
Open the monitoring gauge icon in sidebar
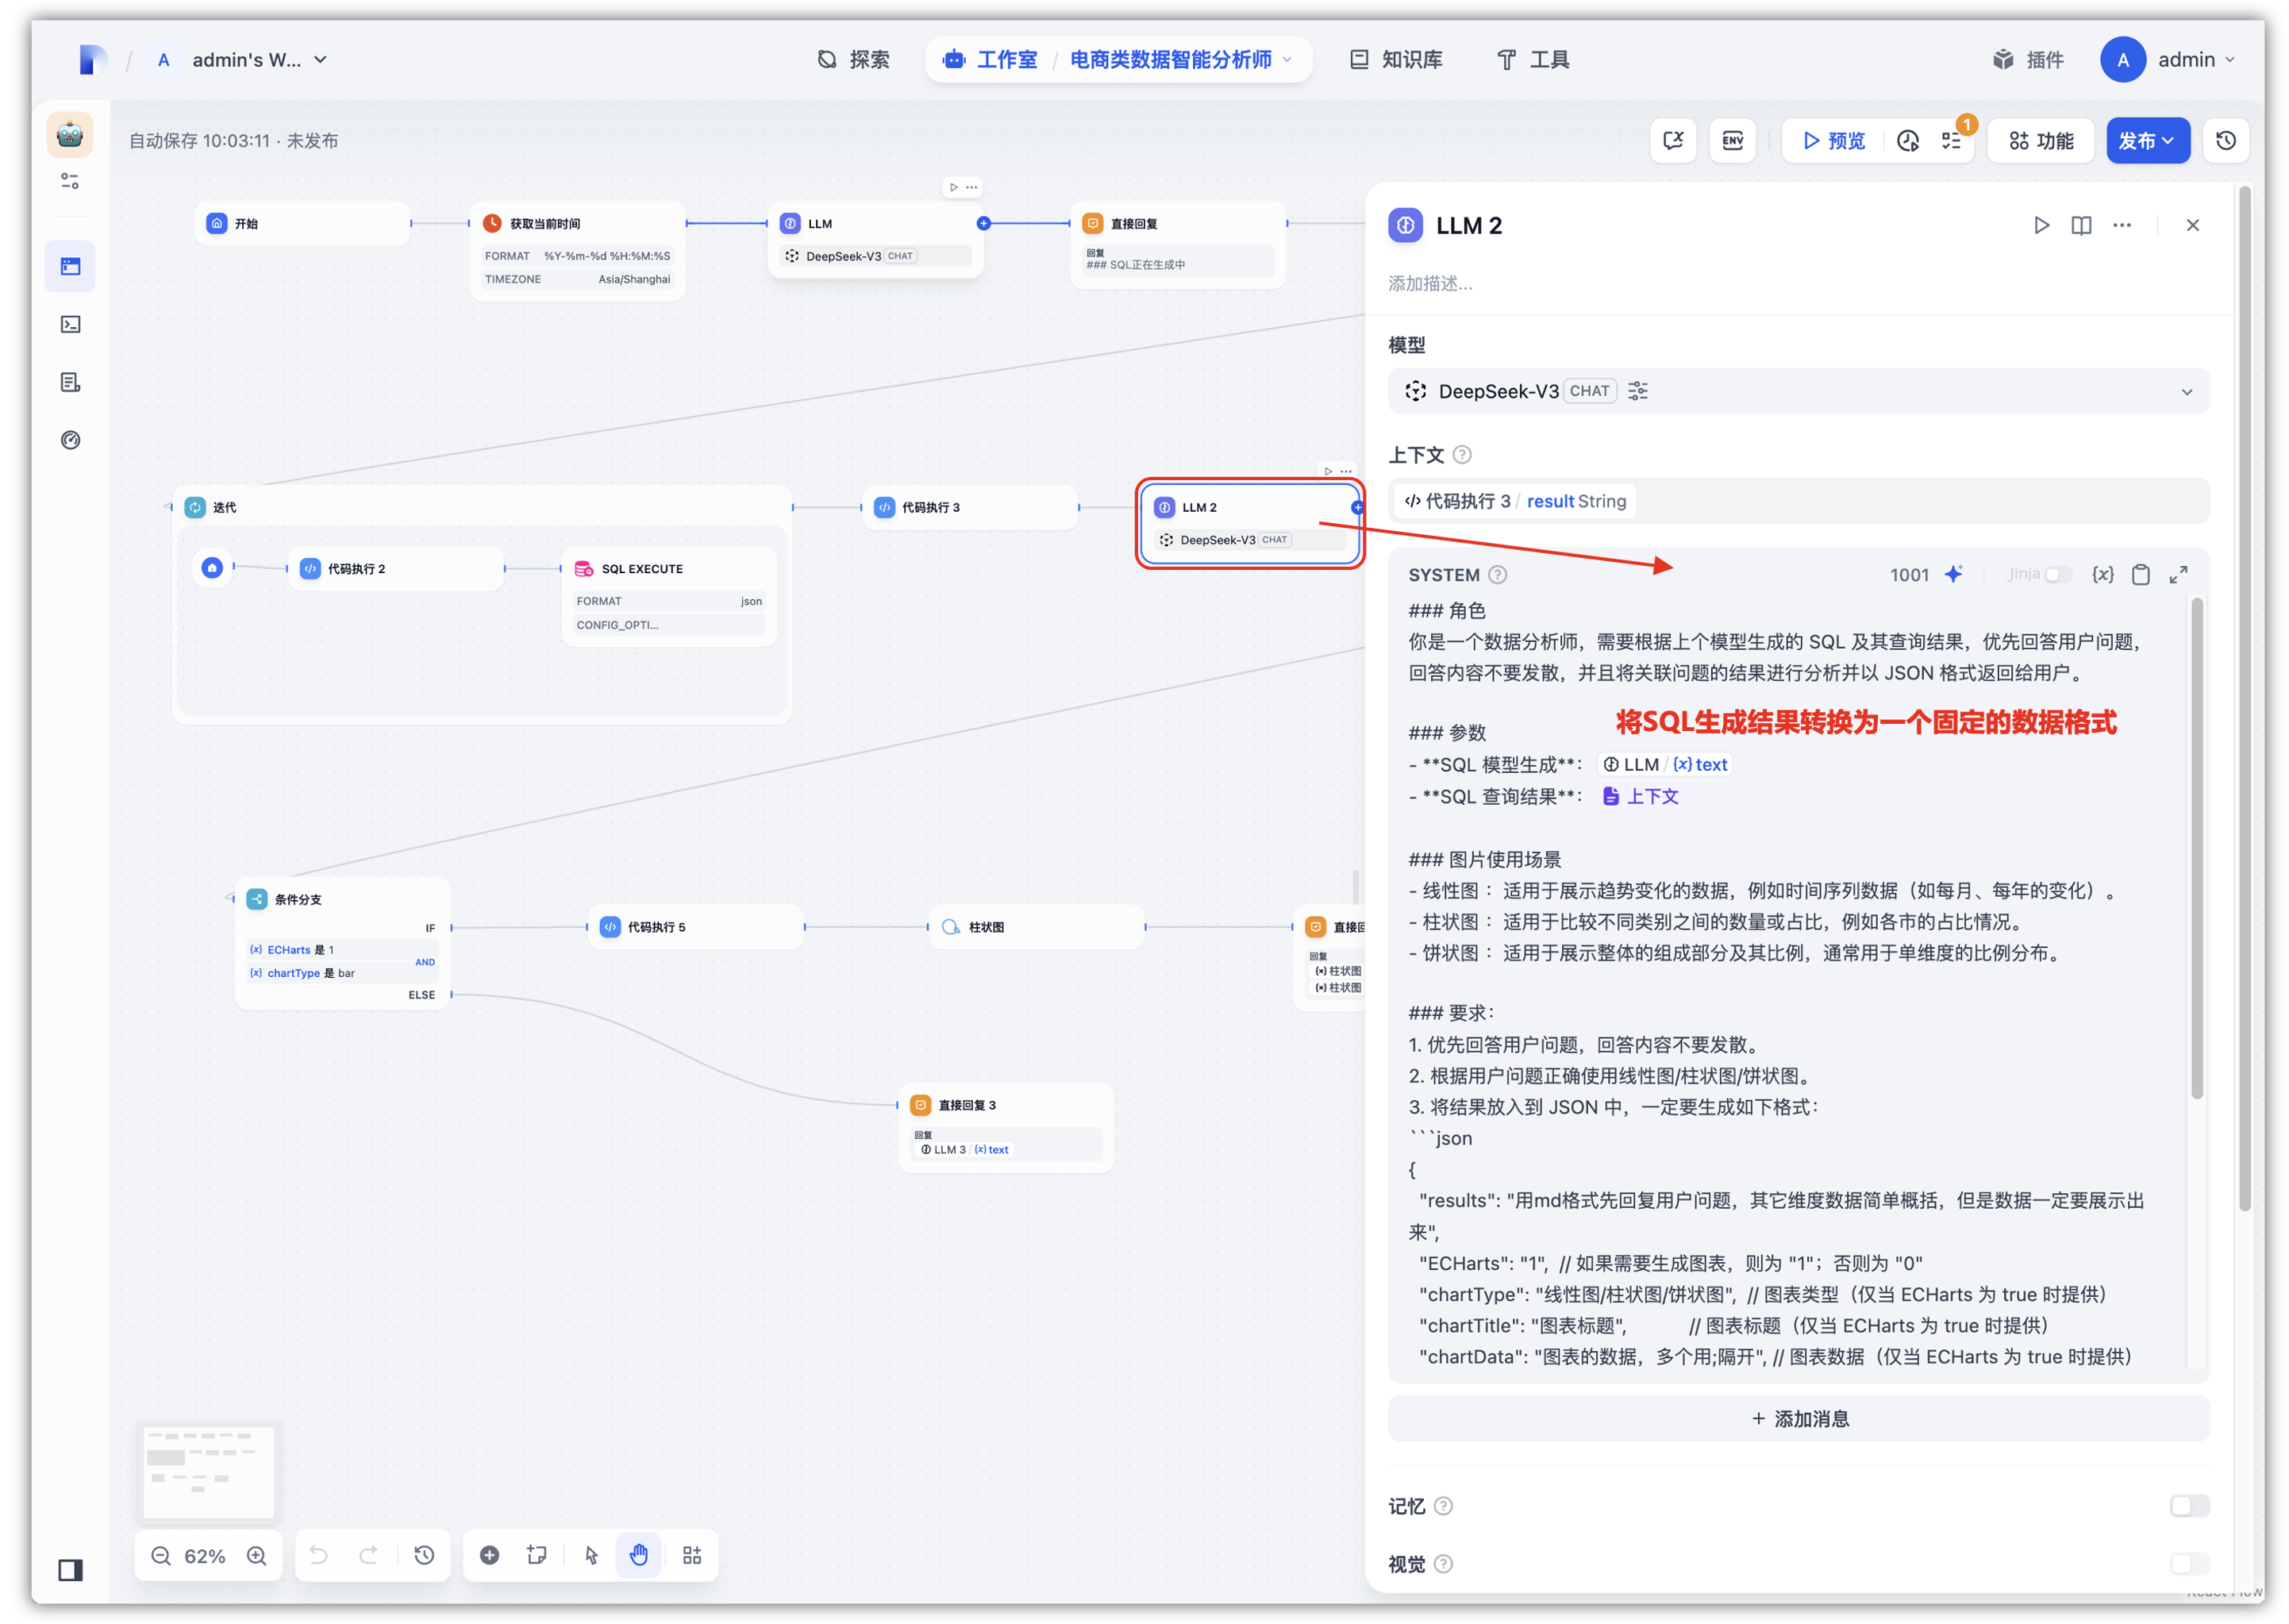pyautogui.click(x=70, y=440)
